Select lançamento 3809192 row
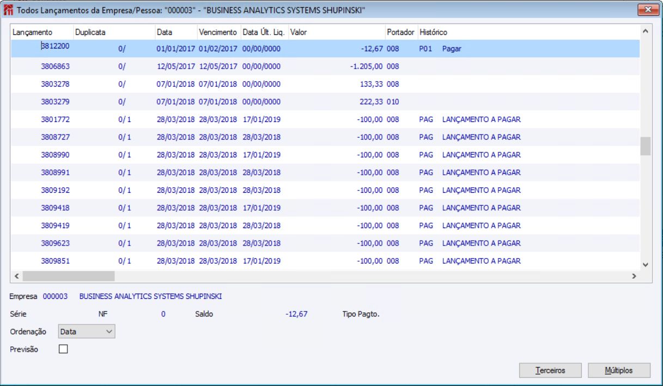 (x=325, y=190)
